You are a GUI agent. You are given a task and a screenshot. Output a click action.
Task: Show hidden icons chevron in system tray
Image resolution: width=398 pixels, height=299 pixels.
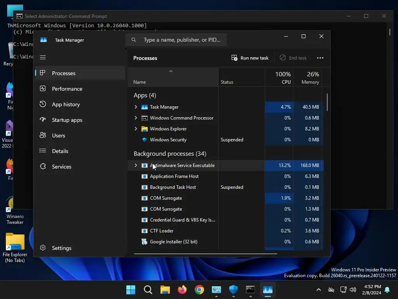[x=319, y=290]
